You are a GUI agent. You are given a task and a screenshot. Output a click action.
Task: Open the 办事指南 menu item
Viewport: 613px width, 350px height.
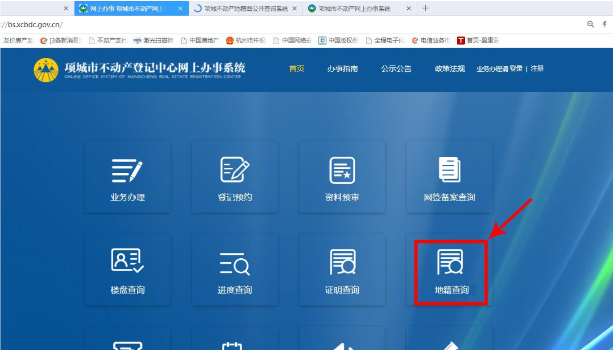tap(342, 69)
